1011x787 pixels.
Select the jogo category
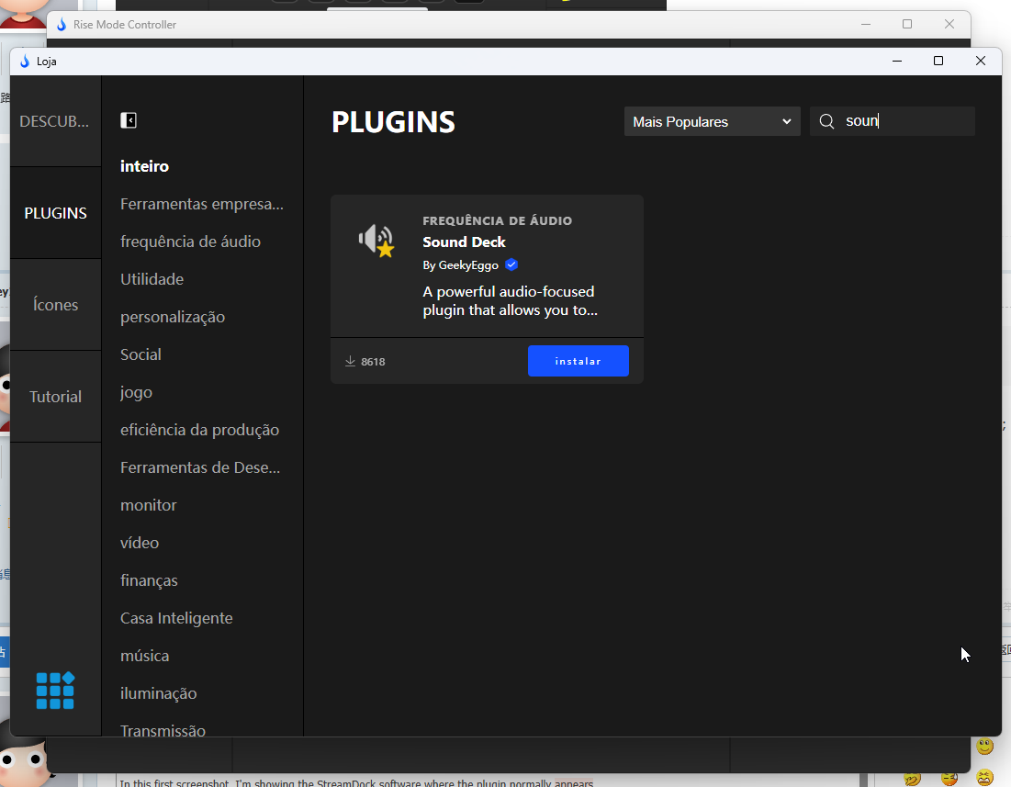[136, 392]
